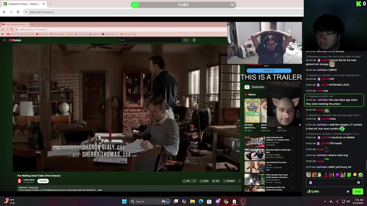This screenshot has height=206, width=367.
Task: Open Italian Dolomites Cafe Ambience video
Action: (255, 142)
